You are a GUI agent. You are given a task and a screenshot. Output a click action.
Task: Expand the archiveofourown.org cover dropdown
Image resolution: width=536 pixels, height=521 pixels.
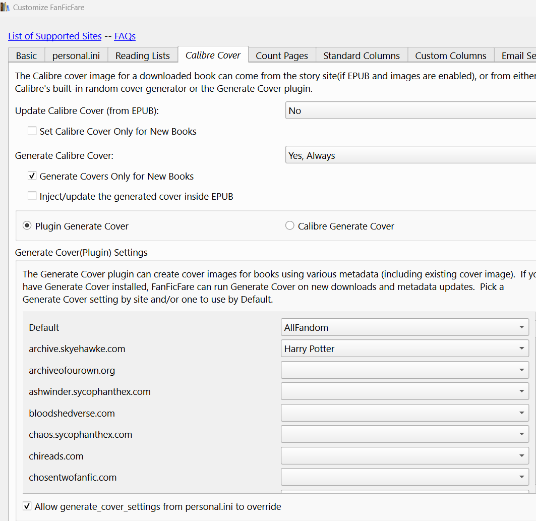point(404,370)
